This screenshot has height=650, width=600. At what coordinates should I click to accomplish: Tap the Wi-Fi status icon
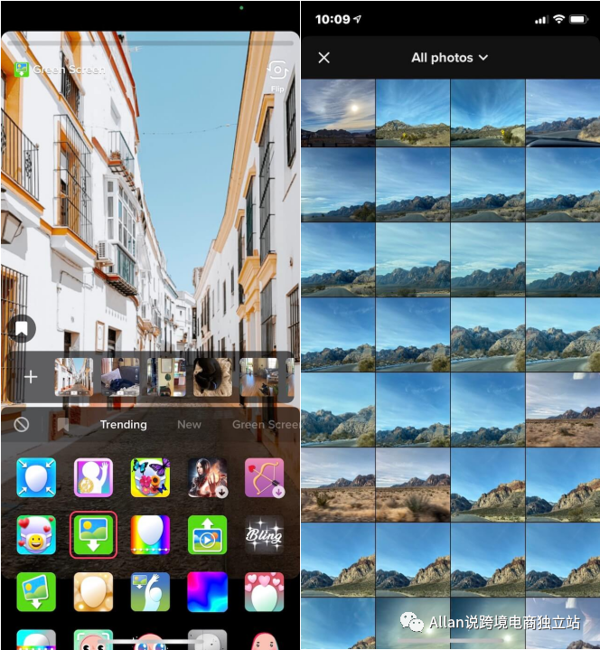[559, 19]
